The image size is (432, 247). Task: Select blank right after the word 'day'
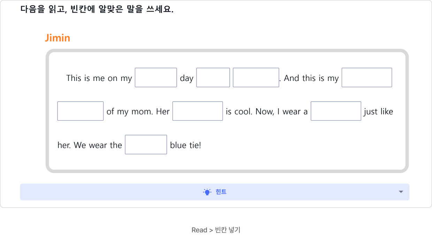213,77
